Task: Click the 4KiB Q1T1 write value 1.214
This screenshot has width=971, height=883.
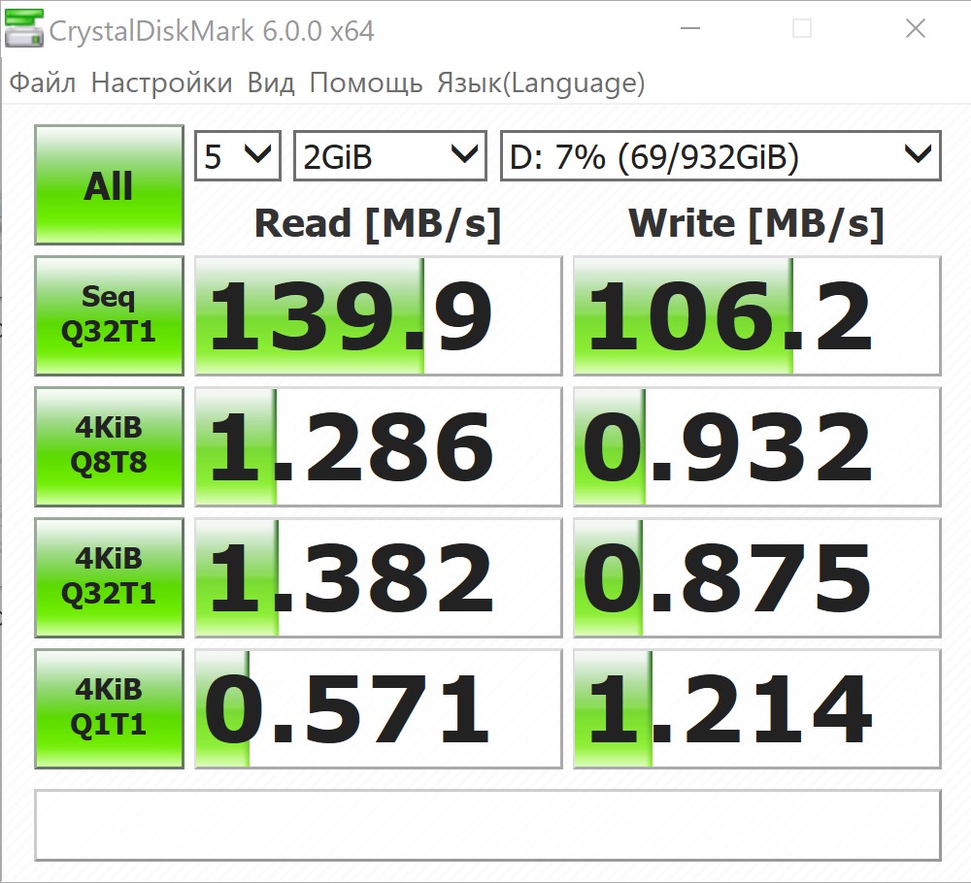Action: [x=757, y=708]
